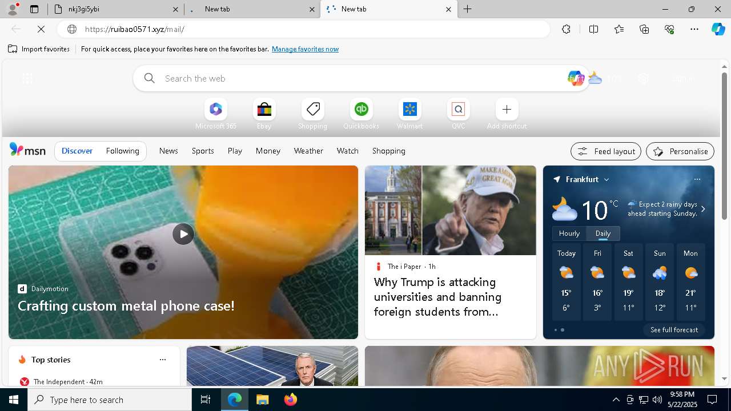The image size is (731, 411).
Task: Open the Play section
Action: click(x=235, y=151)
